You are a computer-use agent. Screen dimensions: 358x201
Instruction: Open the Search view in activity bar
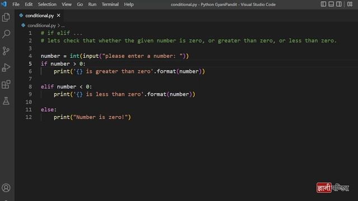[x=6, y=34]
